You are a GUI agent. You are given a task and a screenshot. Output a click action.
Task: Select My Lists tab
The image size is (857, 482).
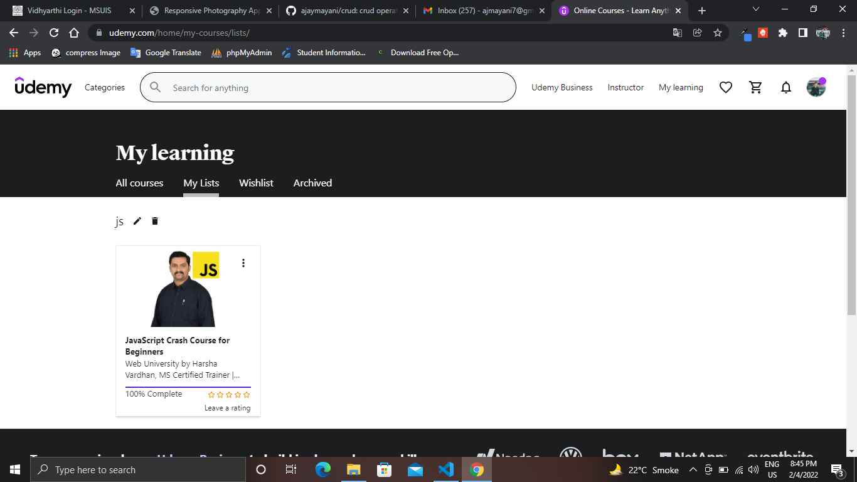pyautogui.click(x=201, y=183)
